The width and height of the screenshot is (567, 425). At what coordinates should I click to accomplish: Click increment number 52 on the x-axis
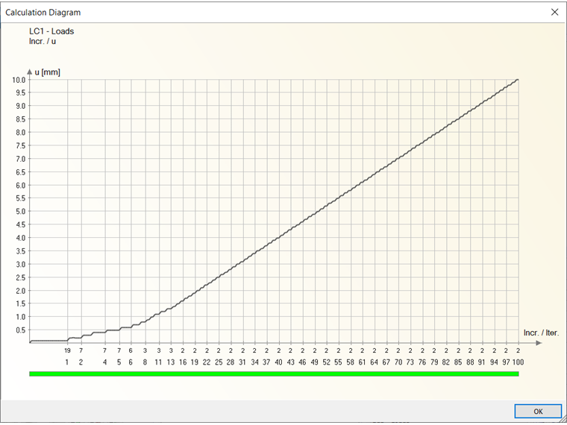click(x=327, y=362)
